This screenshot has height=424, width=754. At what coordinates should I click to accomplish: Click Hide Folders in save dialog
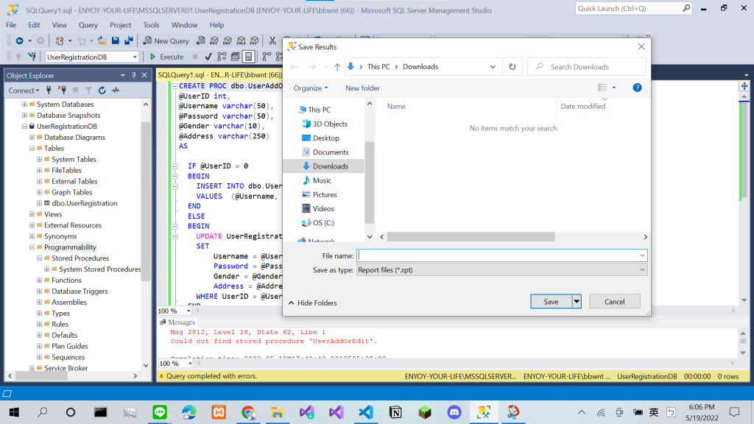pyautogui.click(x=312, y=303)
